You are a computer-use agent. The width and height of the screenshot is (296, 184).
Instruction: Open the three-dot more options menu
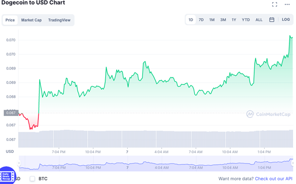coord(287,4)
